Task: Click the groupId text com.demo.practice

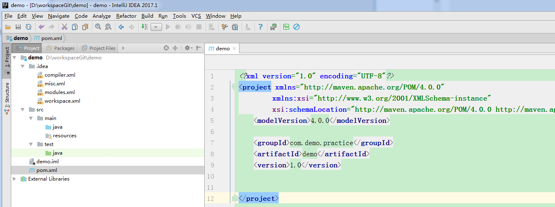Action: pos(321,143)
